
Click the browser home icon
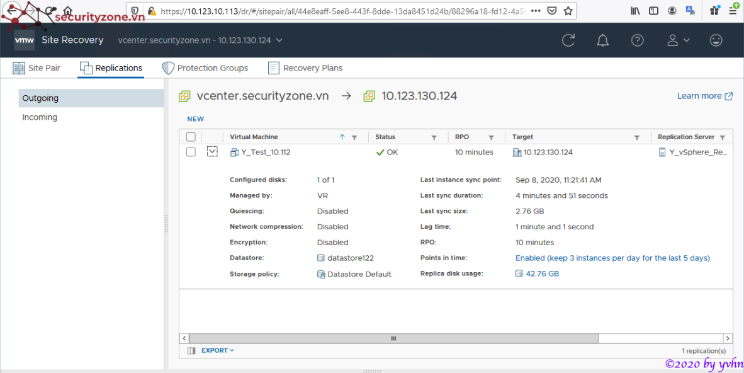(x=68, y=11)
